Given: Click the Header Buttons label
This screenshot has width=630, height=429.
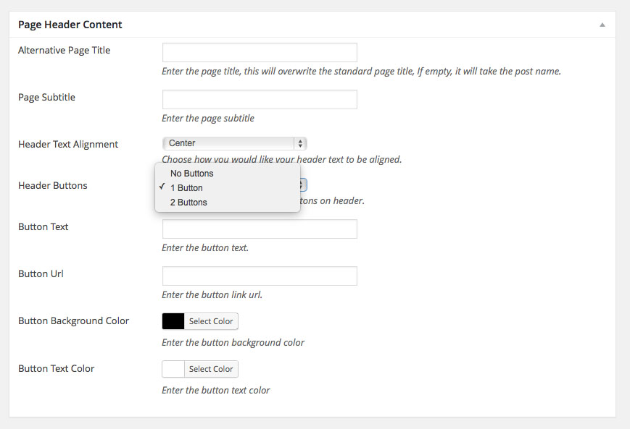Looking at the screenshot, I should [x=52, y=185].
